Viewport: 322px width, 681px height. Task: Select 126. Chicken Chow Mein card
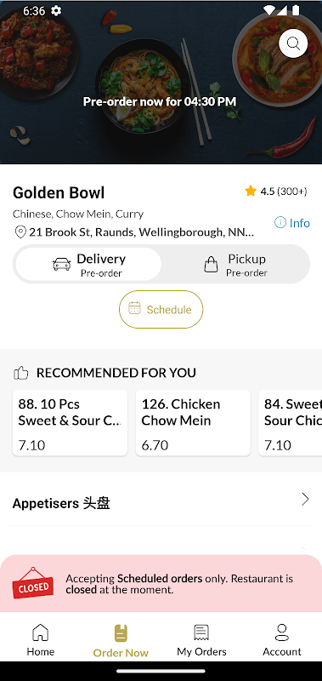pyautogui.click(x=193, y=422)
